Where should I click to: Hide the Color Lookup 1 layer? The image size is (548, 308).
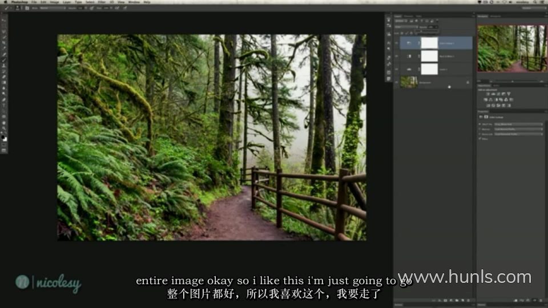tap(396, 43)
